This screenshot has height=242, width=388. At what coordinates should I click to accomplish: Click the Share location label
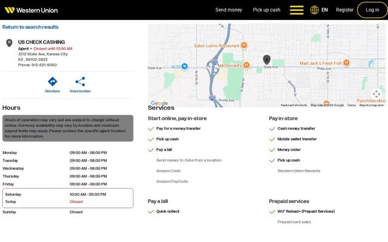click(80, 91)
